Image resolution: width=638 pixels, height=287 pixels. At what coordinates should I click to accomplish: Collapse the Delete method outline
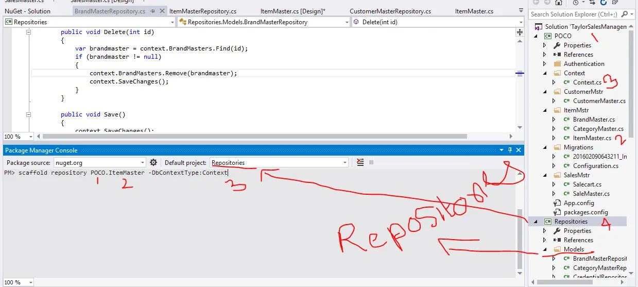(x=29, y=32)
